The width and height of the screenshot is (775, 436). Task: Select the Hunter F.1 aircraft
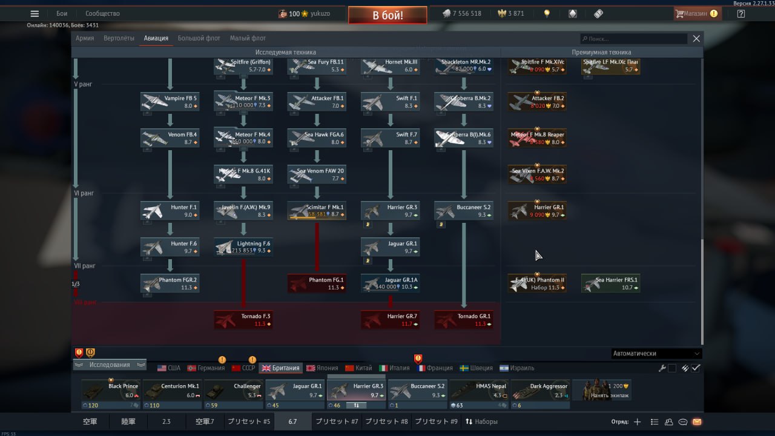pyautogui.click(x=170, y=211)
